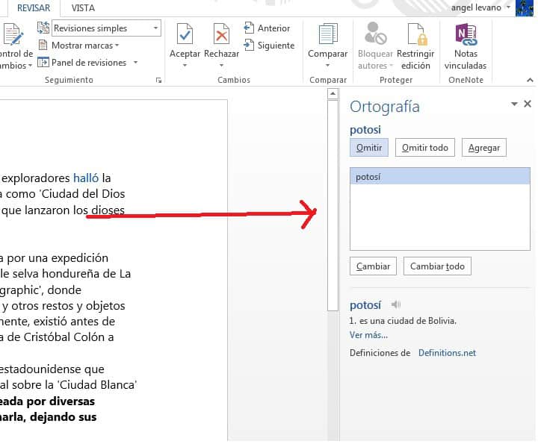
Task: Open Revisiones simples combo box
Action: pos(106,28)
